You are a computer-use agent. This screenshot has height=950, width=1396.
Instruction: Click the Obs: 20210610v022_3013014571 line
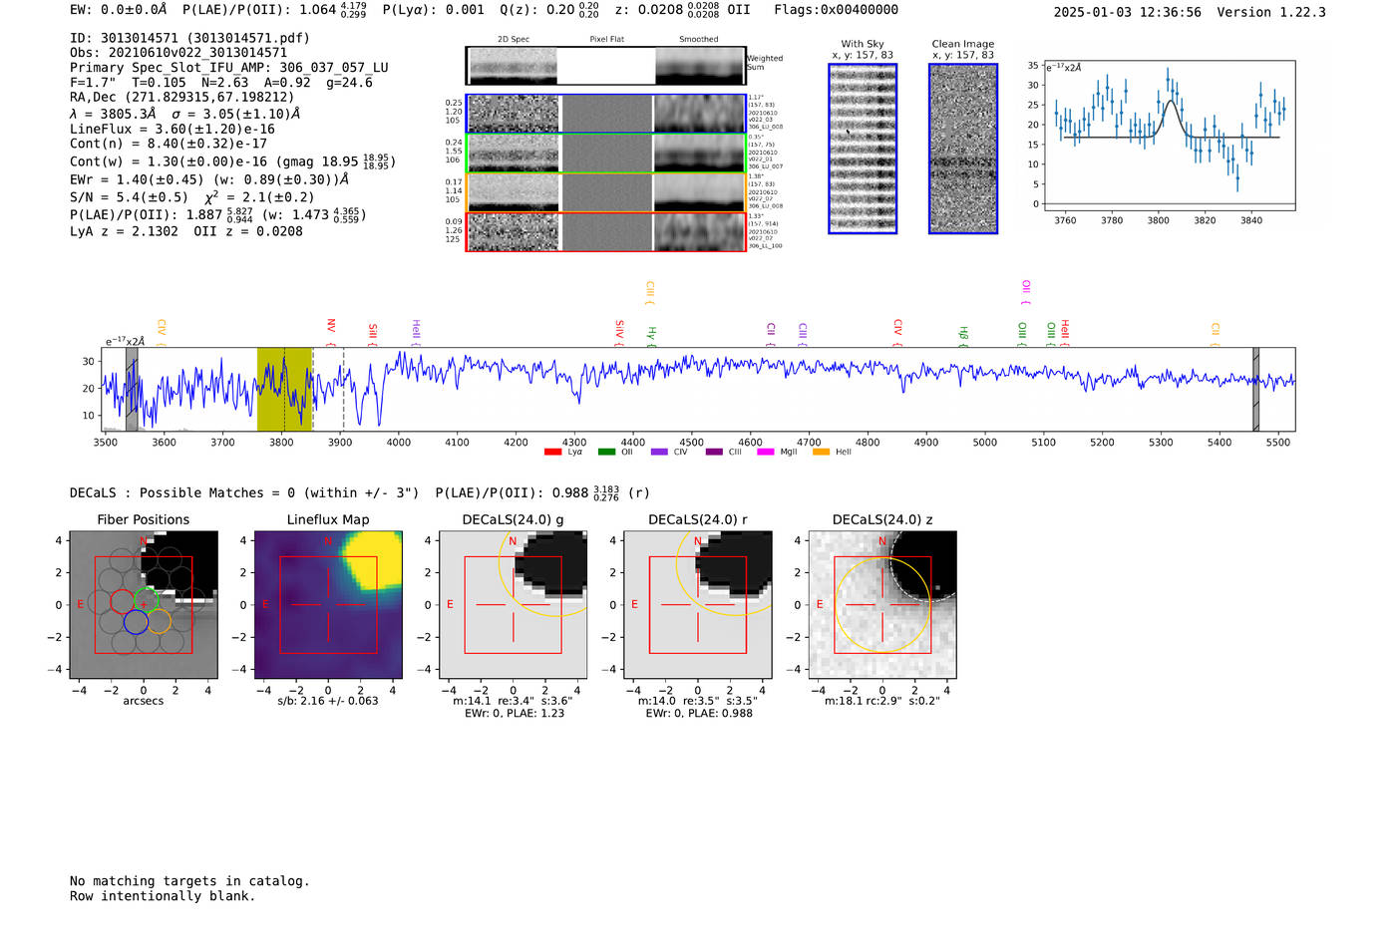click(178, 52)
